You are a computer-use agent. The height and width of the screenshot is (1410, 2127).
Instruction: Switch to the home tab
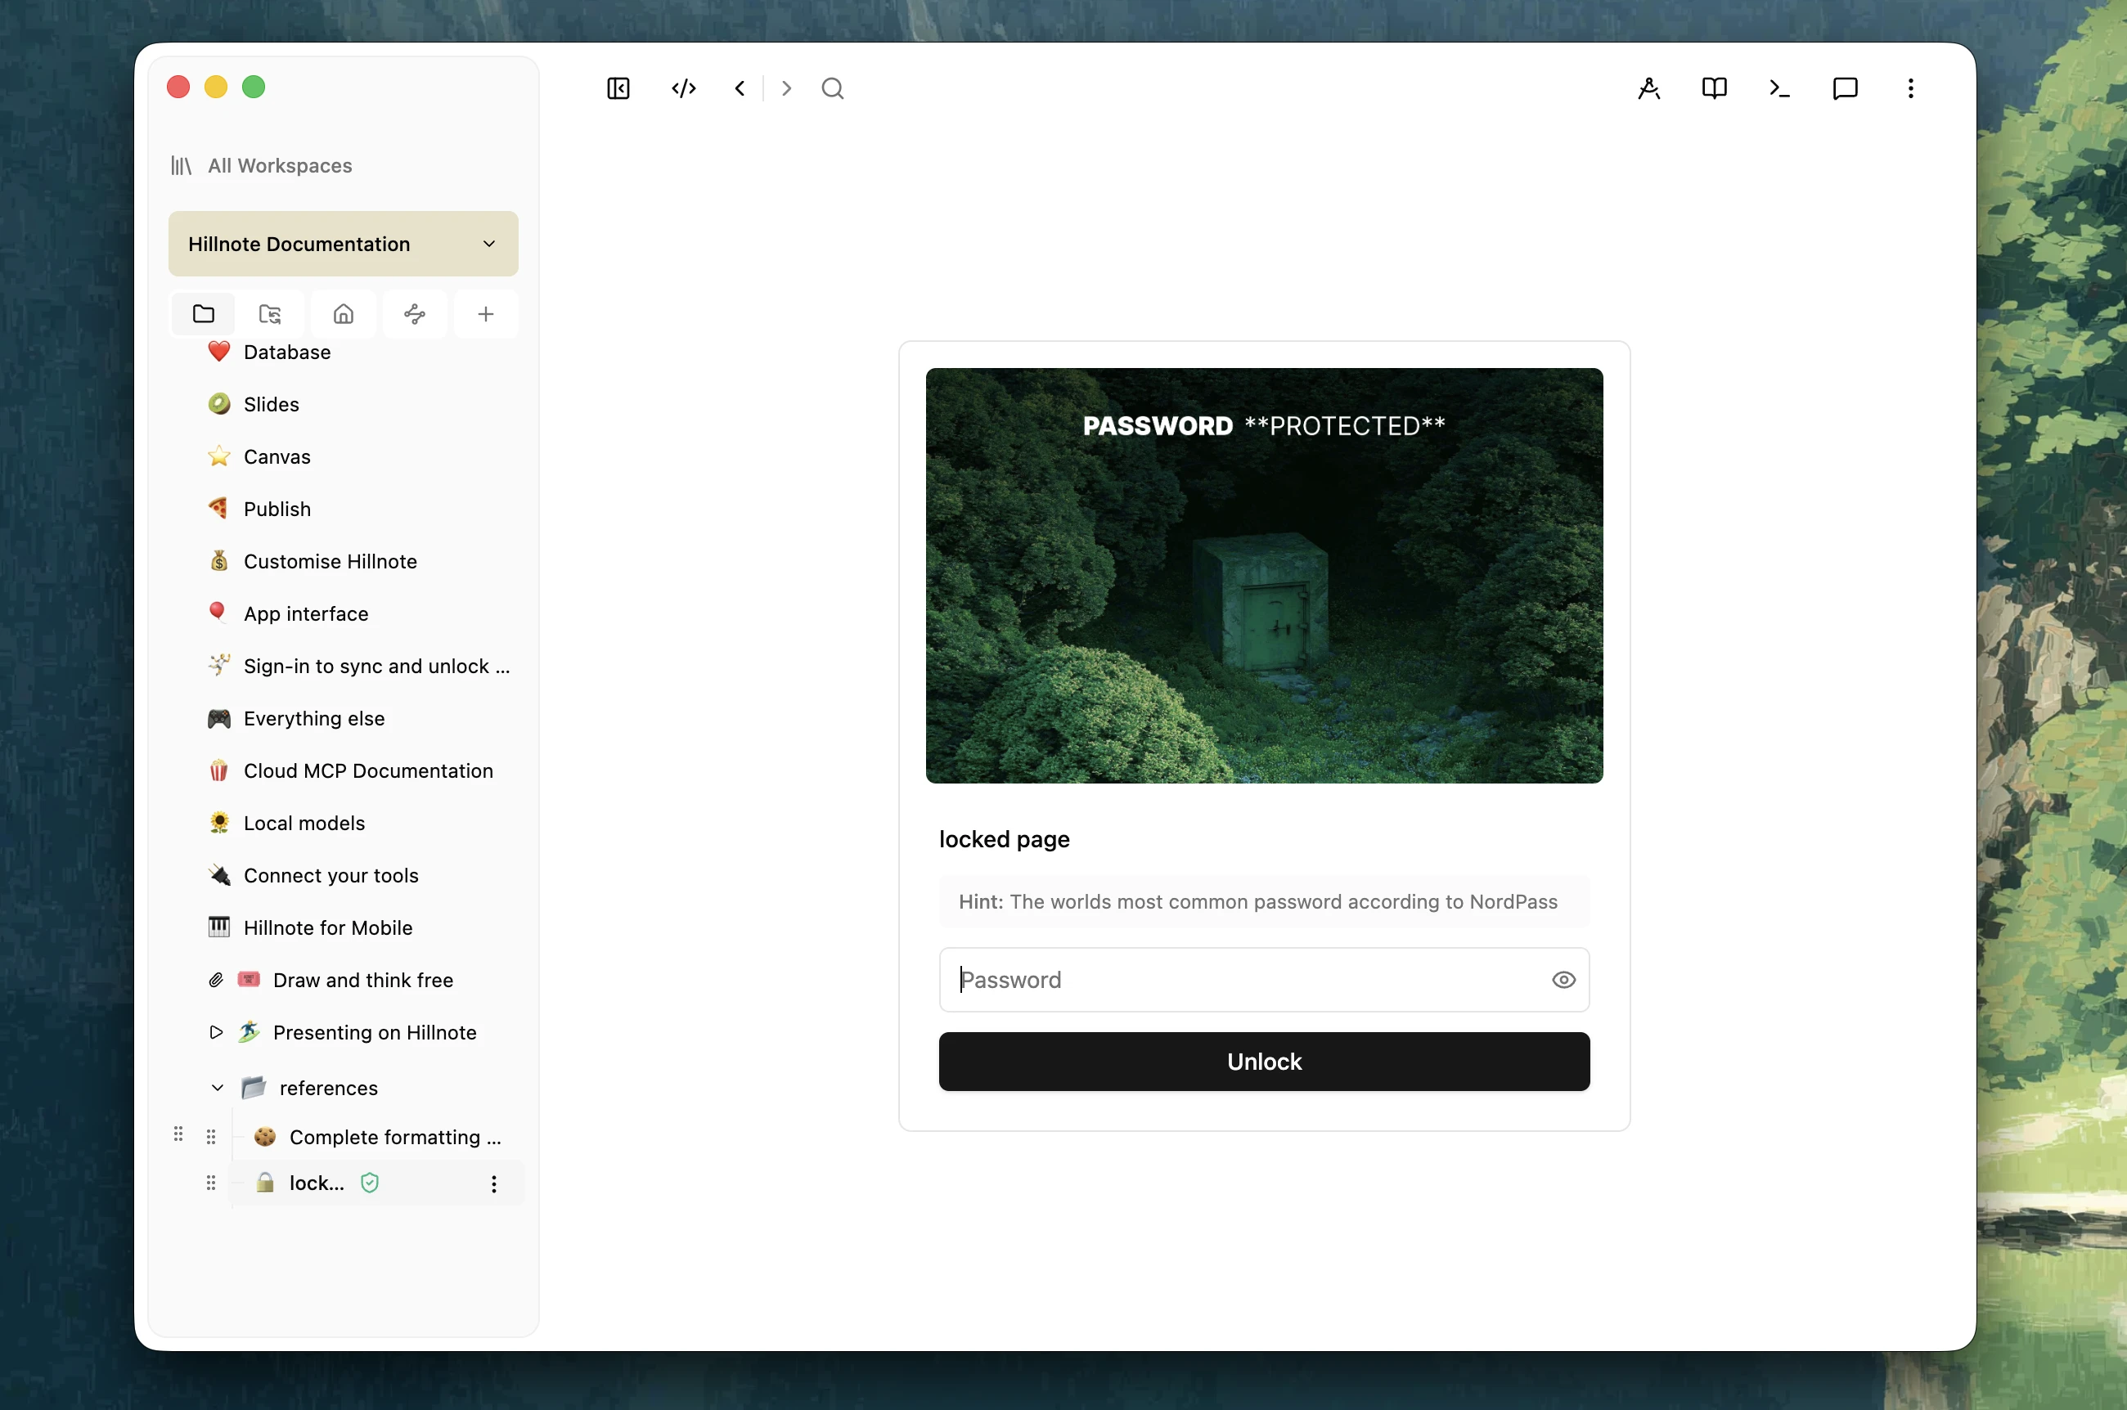tap(344, 314)
